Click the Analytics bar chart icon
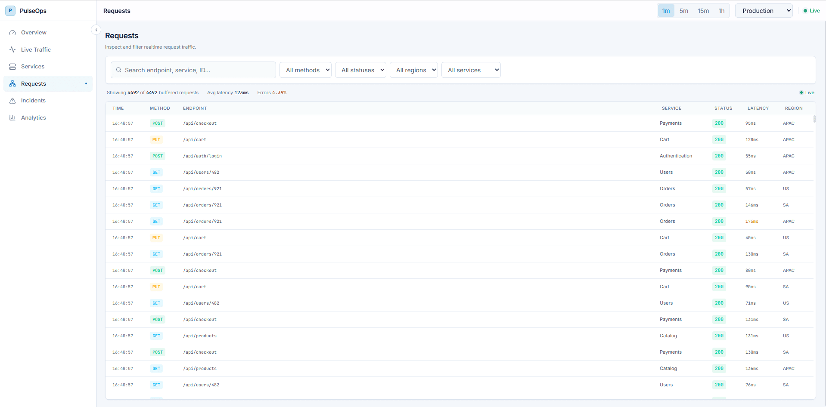The width and height of the screenshot is (826, 407). (x=12, y=117)
